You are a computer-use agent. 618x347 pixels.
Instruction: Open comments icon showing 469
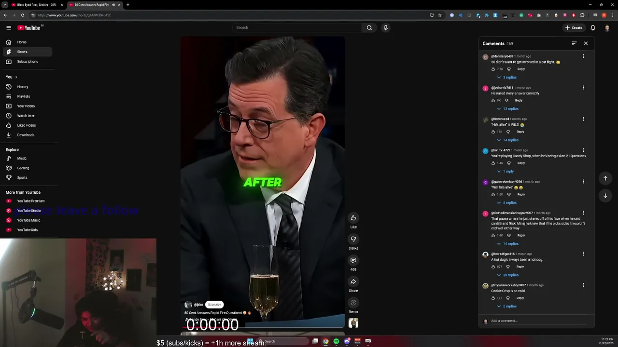[353, 260]
